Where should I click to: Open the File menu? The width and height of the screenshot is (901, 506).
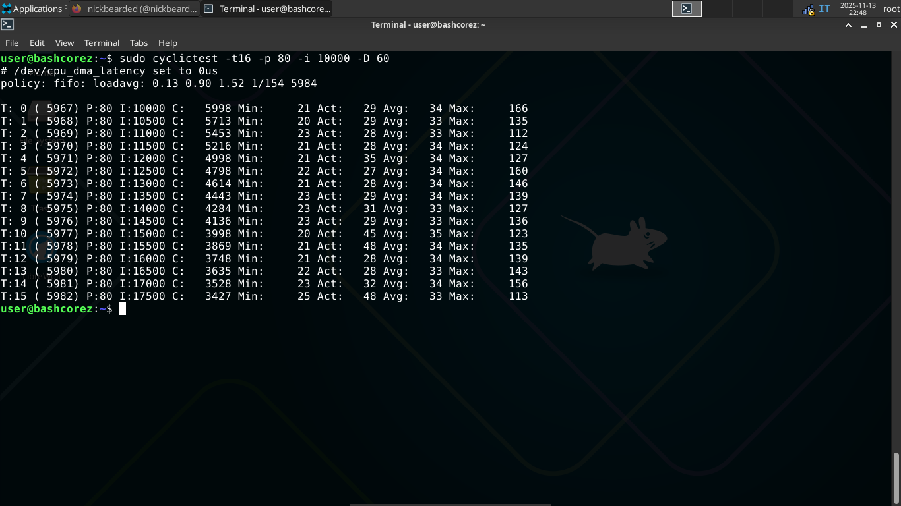[12, 43]
